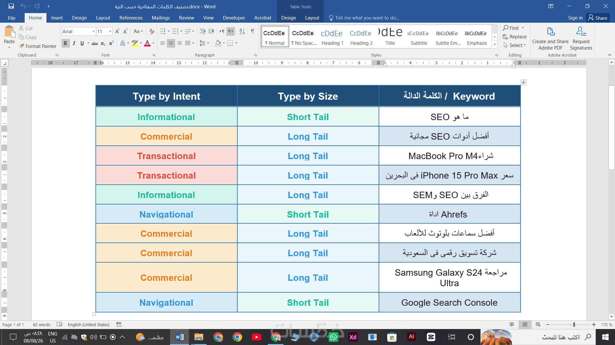The image size is (615, 345).
Task: Click the zoom slider handle in status bar
Action: (574, 325)
